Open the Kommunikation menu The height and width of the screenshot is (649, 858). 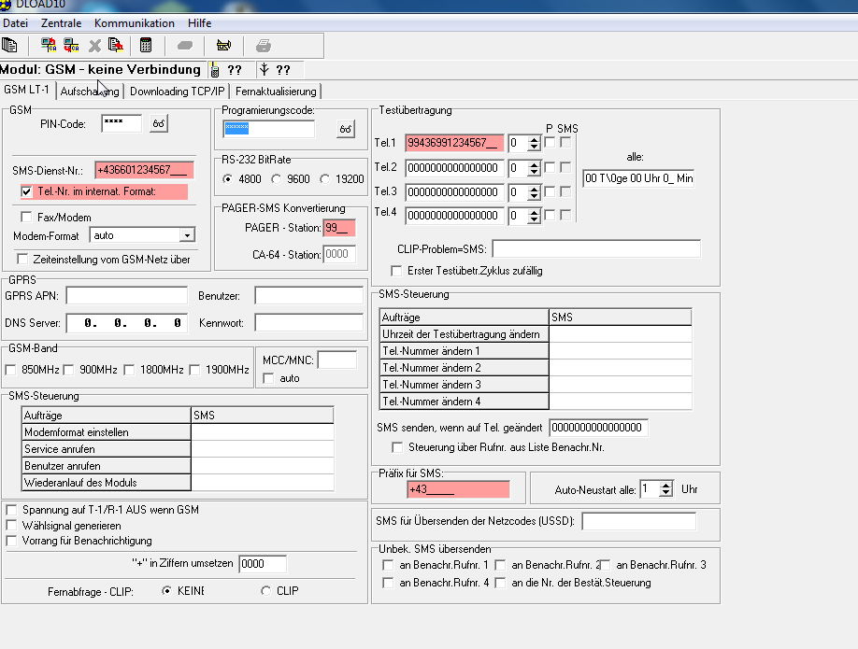(134, 22)
